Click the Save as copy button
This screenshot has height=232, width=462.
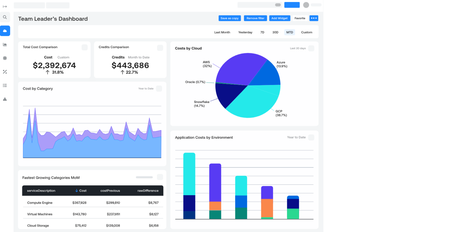pos(229,18)
